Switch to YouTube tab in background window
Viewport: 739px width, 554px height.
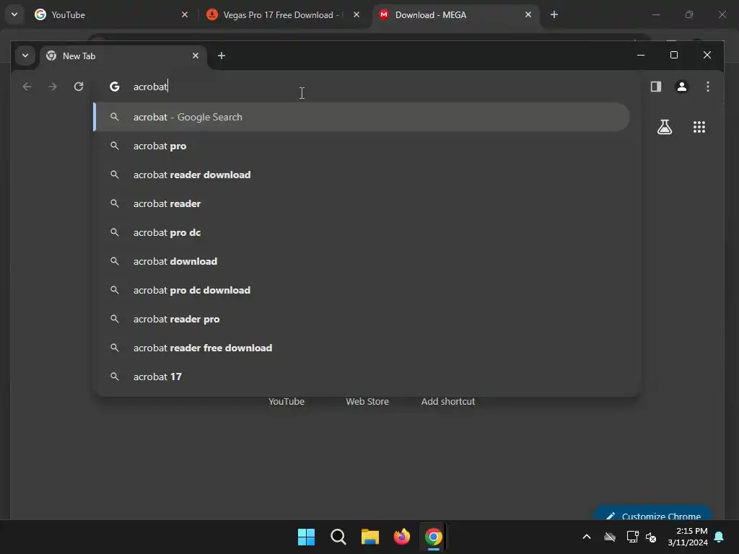pyautogui.click(x=110, y=14)
